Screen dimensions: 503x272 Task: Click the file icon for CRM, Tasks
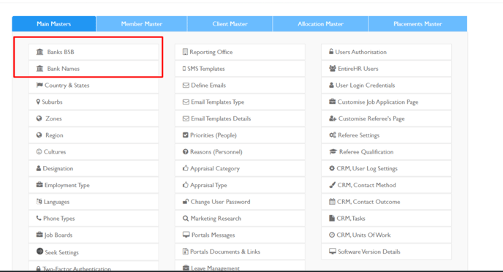click(332, 218)
